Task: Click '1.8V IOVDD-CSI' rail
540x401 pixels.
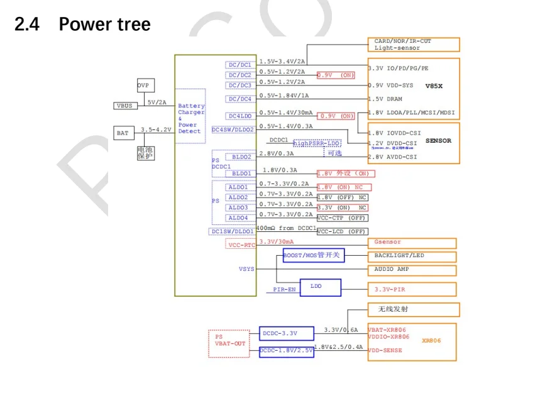Action: click(394, 133)
